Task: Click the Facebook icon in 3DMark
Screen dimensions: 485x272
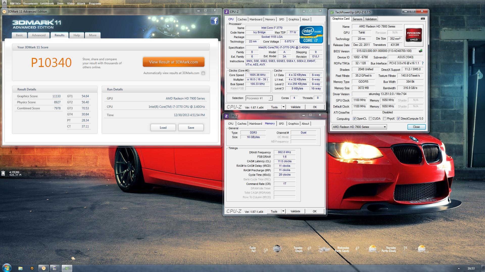Action: tap(214, 21)
